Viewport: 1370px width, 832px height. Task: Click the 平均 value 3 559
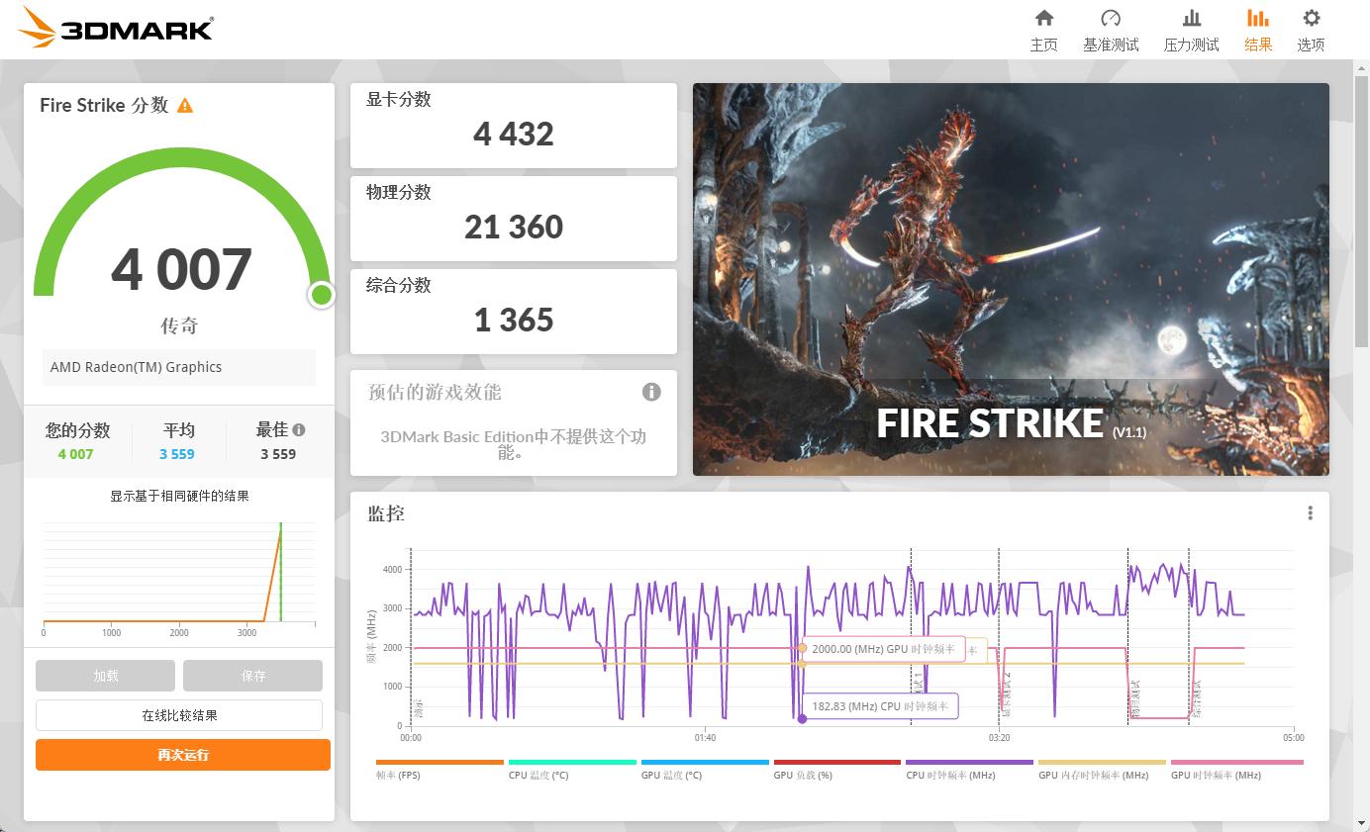coord(177,454)
